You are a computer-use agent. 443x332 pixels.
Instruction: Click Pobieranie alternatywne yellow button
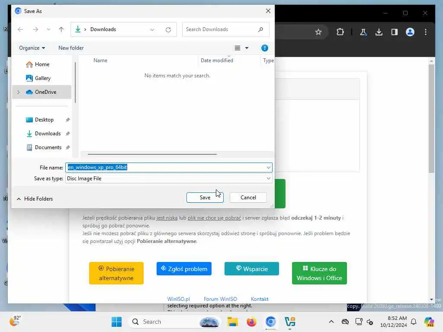coord(116,273)
